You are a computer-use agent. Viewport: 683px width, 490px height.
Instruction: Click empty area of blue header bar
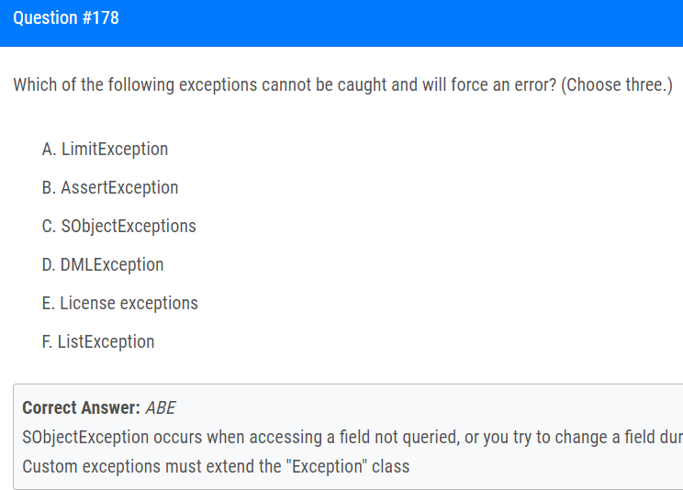[x=392, y=23]
